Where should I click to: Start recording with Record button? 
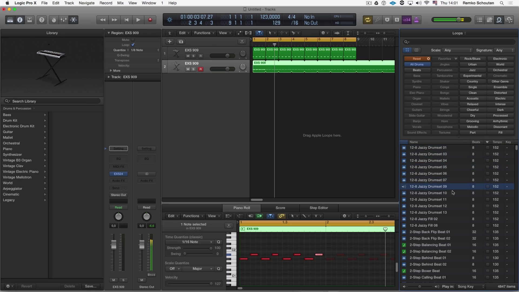150,20
